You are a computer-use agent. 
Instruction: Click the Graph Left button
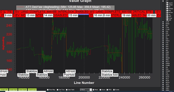pyautogui.click(x=4, y=89)
